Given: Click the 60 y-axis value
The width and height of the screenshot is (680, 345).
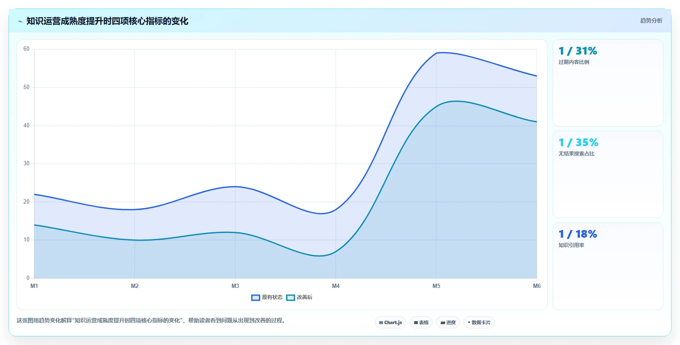Looking at the screenshot, I should click(26, 49).
